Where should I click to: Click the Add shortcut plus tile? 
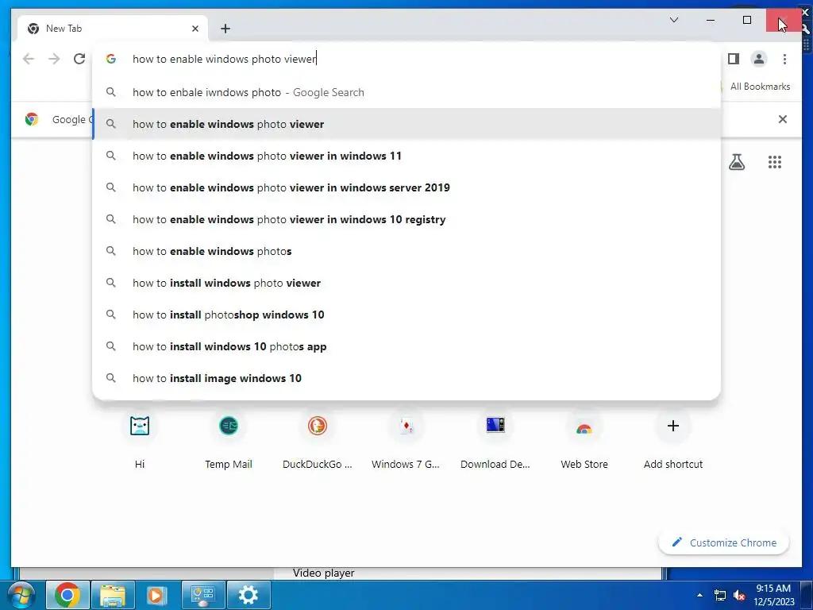tap(673, 440)
